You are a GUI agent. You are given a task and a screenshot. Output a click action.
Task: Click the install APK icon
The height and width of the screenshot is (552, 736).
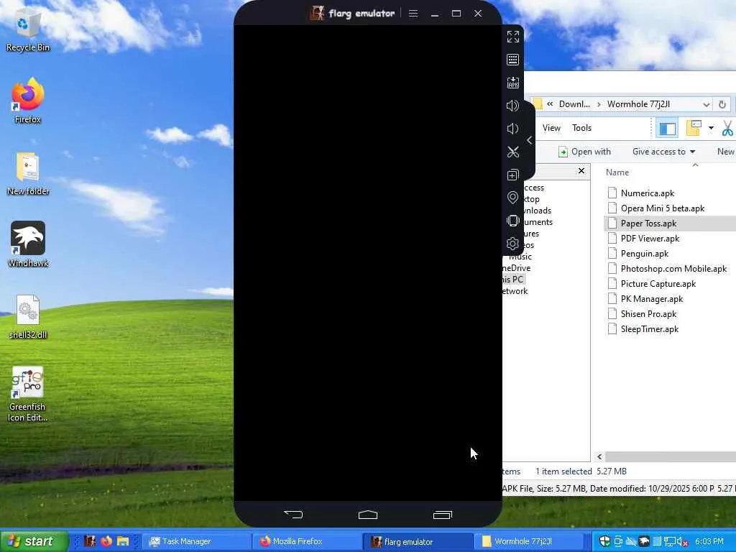[x=512, y=83]
